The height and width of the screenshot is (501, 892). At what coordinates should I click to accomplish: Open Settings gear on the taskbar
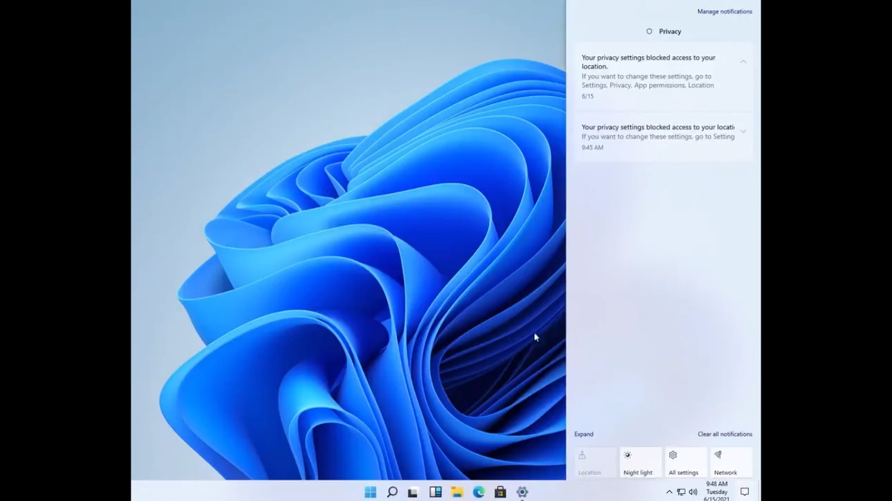pos(522,492)
